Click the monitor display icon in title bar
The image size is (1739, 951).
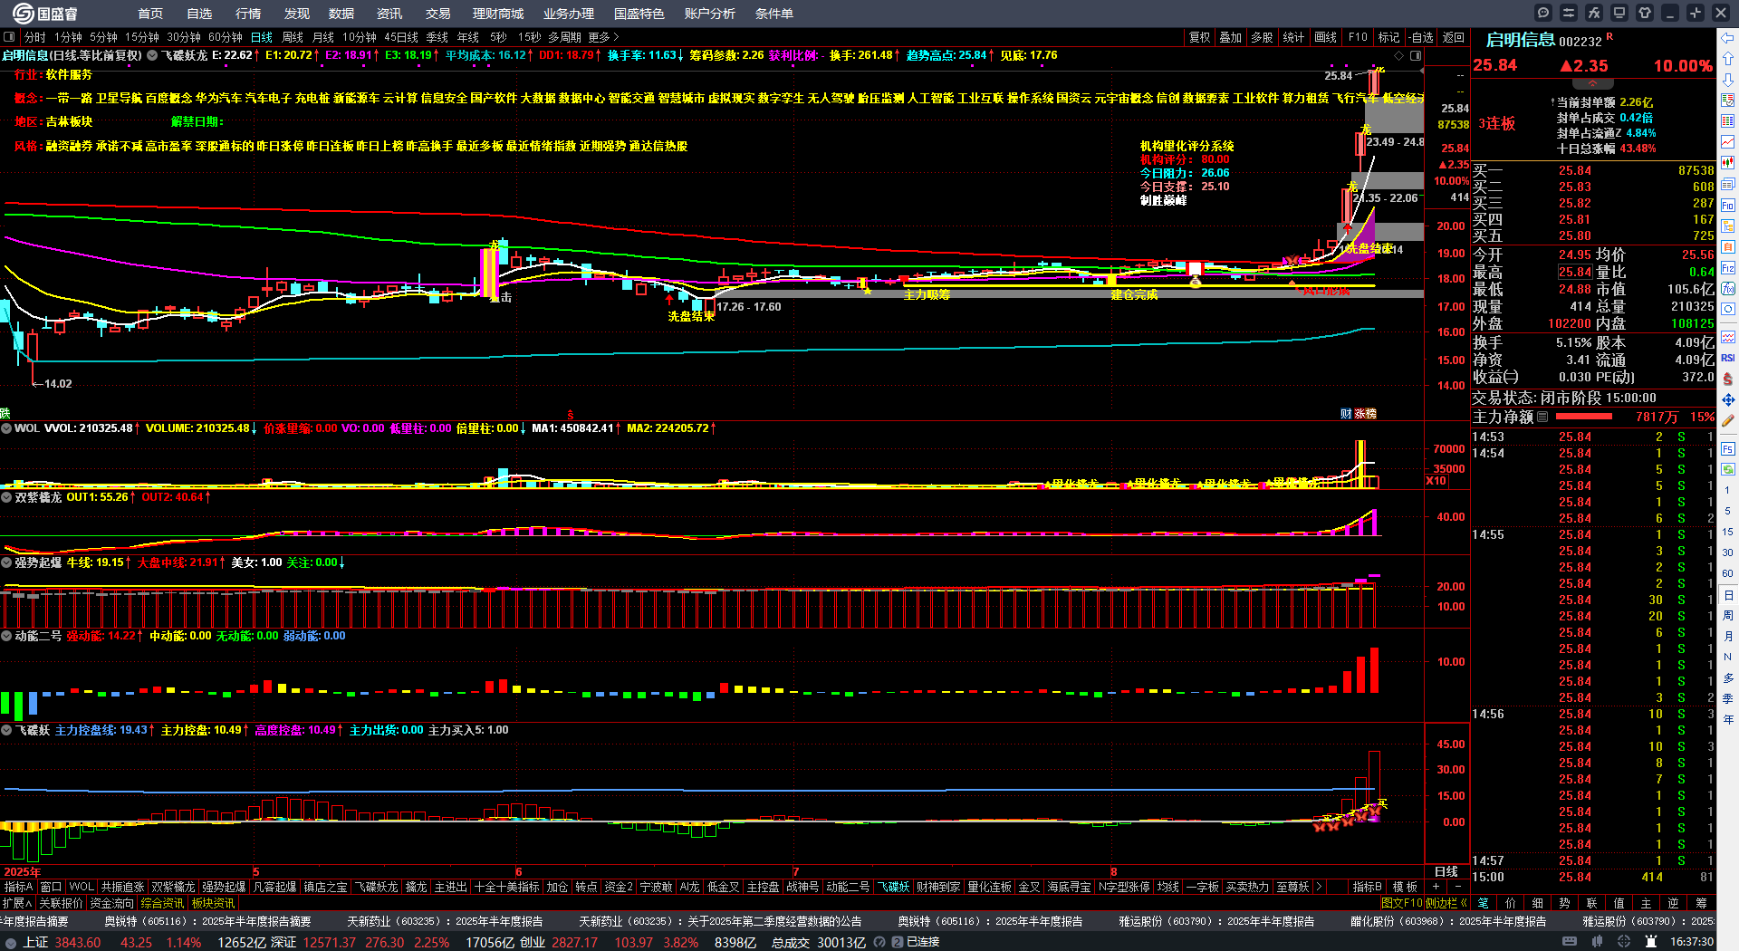point(1619,13)
